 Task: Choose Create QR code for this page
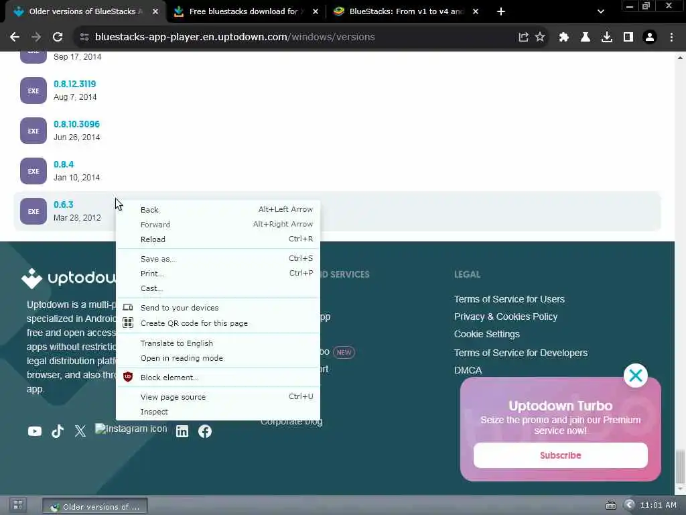pyautogui.click(x=218, y=323)
